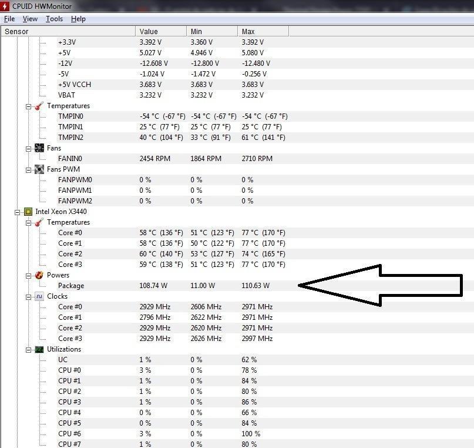This screenshot has height=448, width=474.
Task: Collapse the Intel Xeon X3440 node
Action: coord(17,212)
